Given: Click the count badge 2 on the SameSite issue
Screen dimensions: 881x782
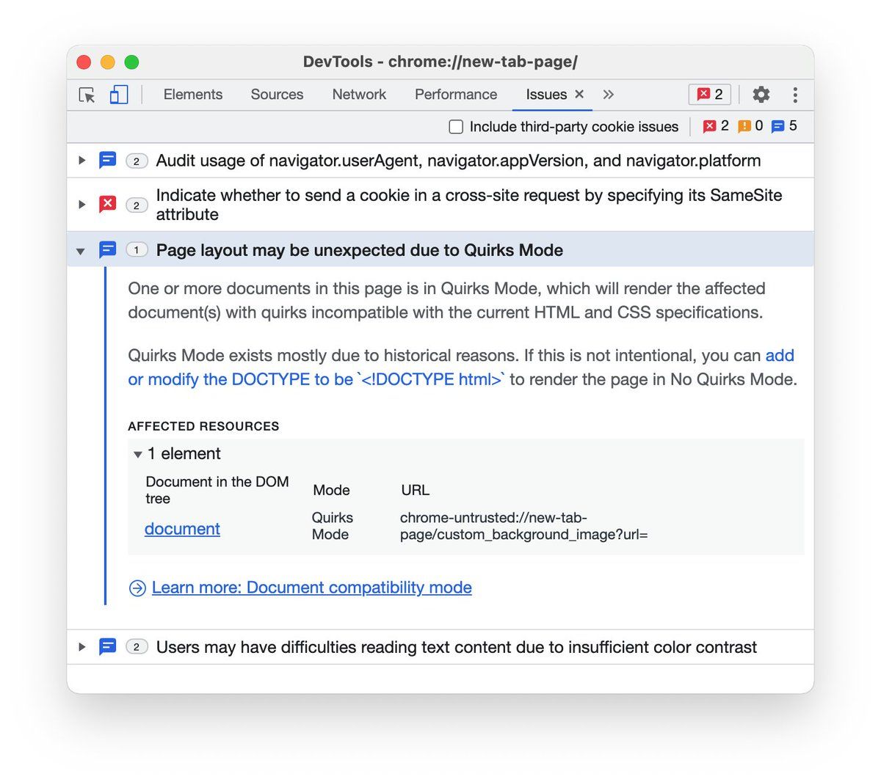Looking at the screenshot, I should pyautogui.click(x=137, y=205).
